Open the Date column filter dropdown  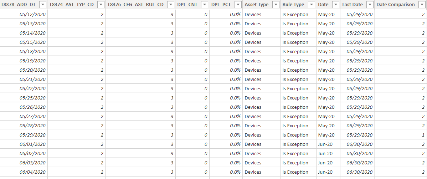(335, 5)
